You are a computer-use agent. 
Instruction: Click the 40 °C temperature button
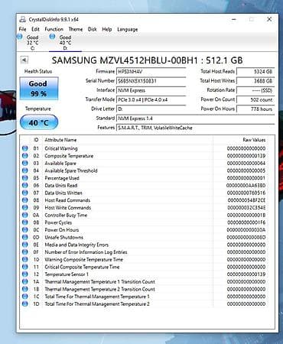coord(39,122)
